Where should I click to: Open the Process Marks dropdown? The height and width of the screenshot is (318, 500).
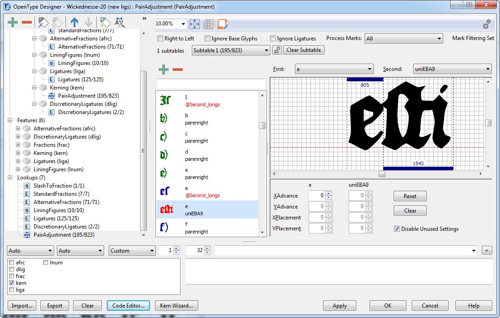click(403, 39)
